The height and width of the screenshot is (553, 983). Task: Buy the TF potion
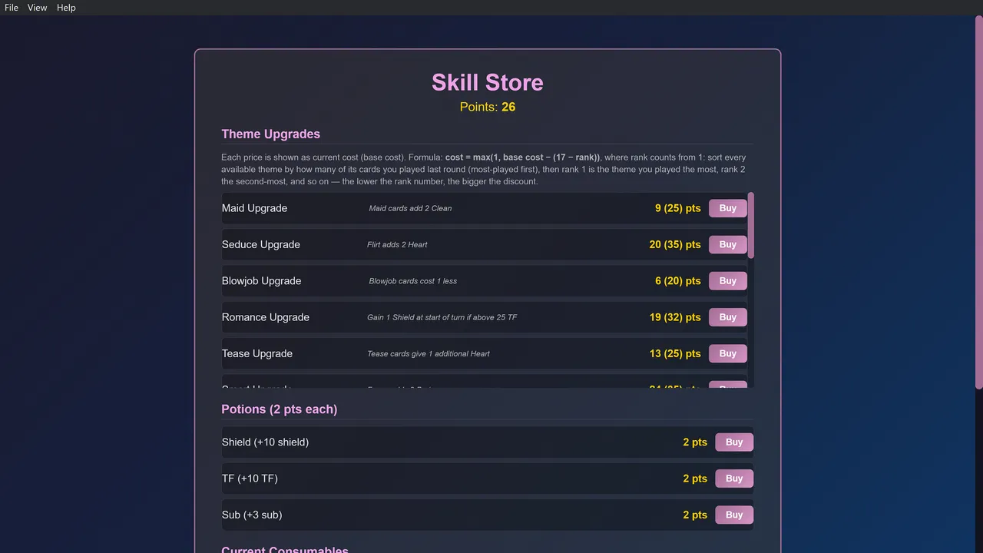click(x=733, y=478)
